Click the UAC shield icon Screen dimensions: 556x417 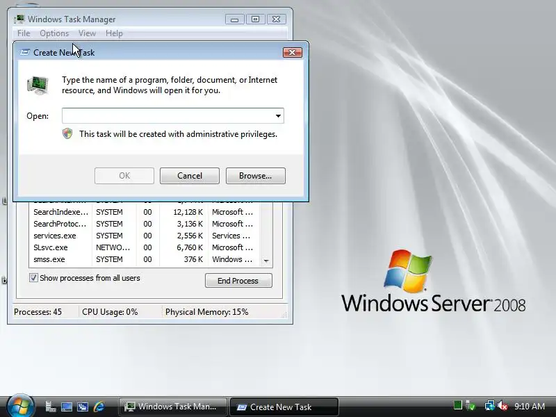pos(67,133)
